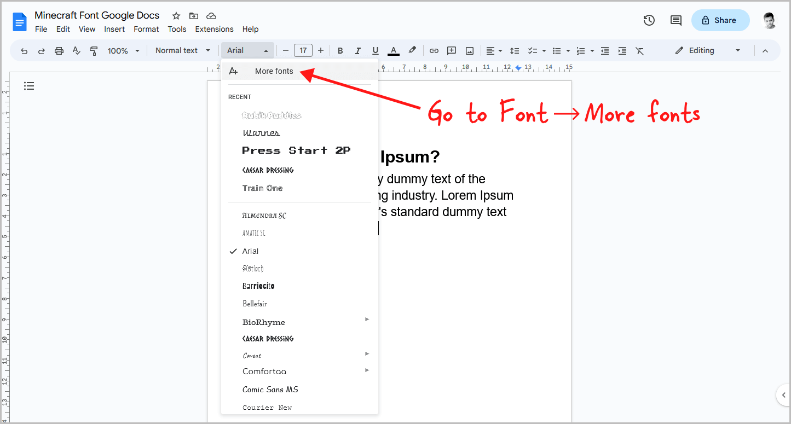Viewport: 791px width, 424px height.
Task: Click the spelling and grammar check icon
Action: 77,51
